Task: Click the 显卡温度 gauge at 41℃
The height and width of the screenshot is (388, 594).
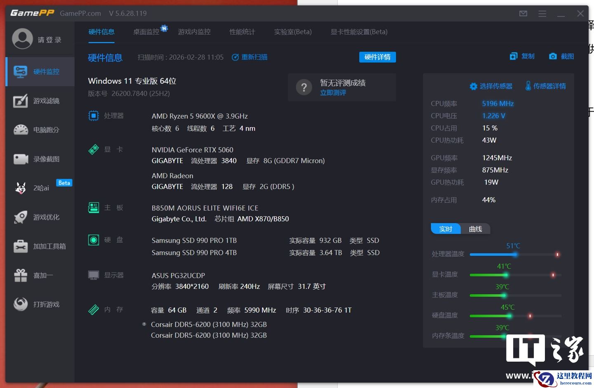Action: click(516, 275)
